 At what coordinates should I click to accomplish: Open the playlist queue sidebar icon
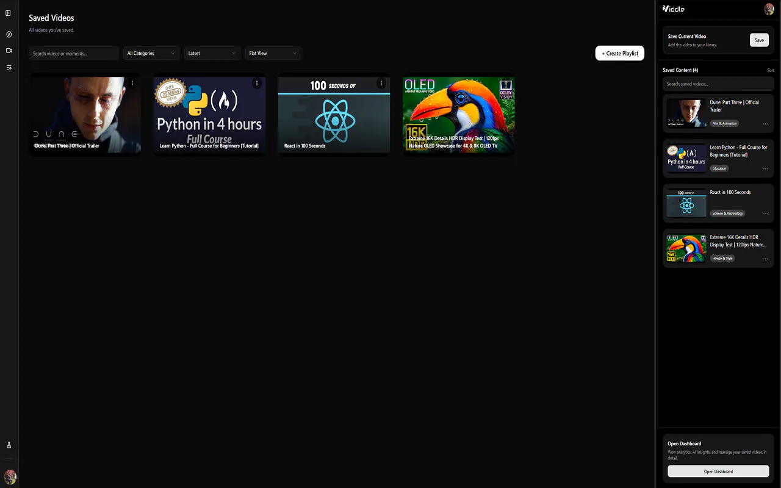click(9, 67)
